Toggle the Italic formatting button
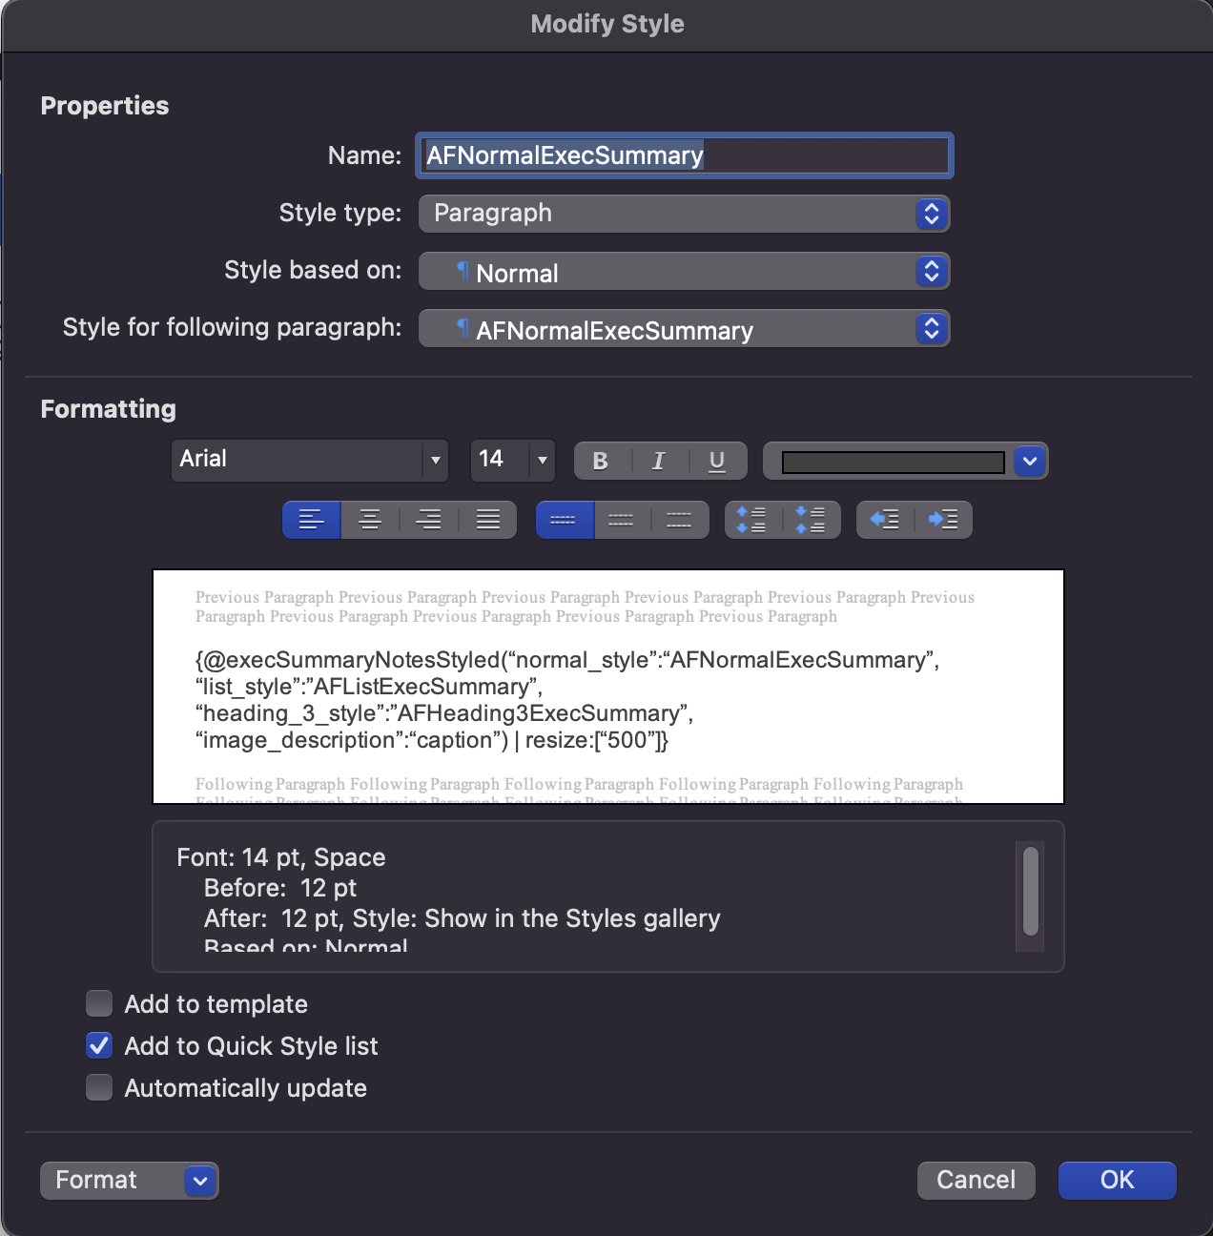 click(658, 462)
